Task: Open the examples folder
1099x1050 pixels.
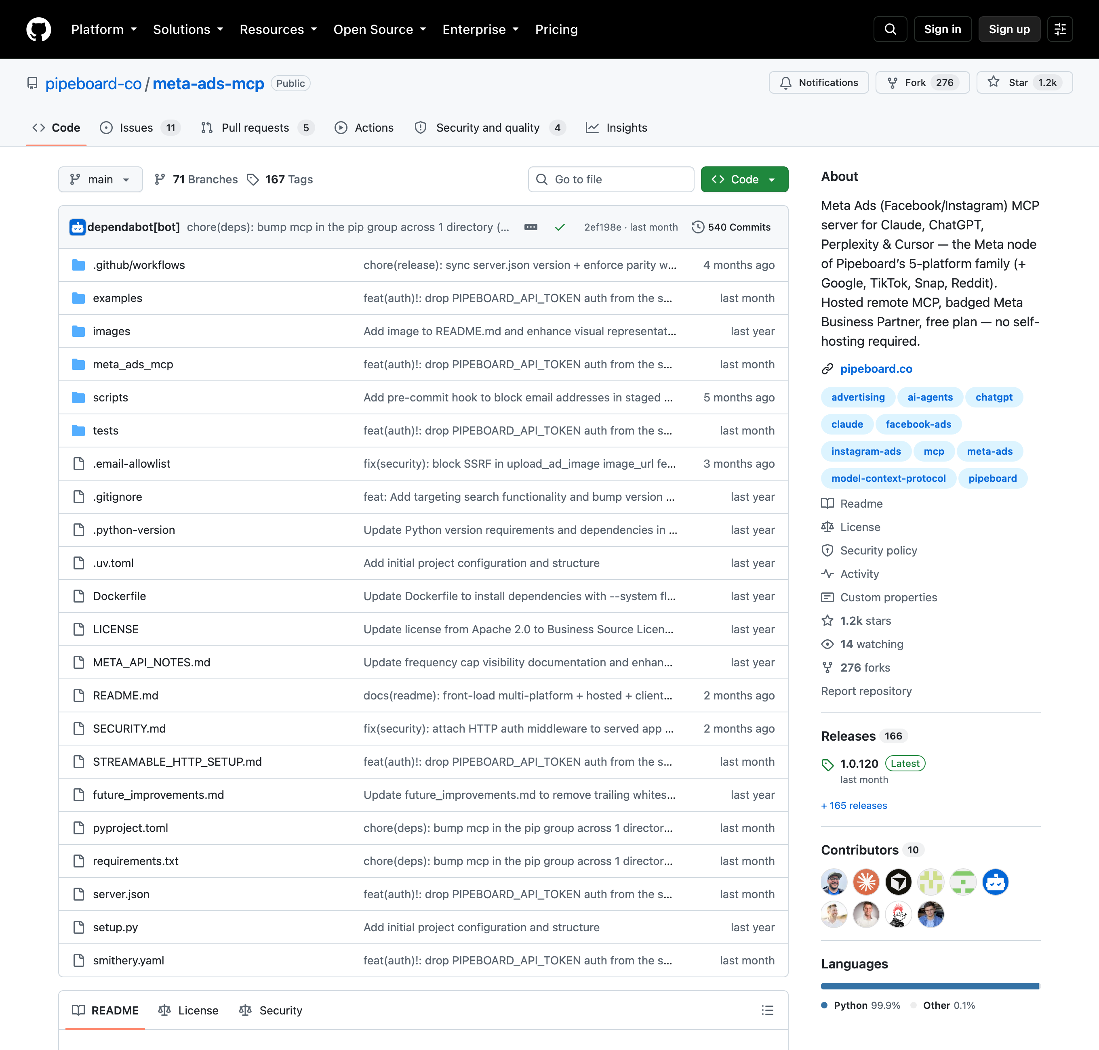Action: tap(118, 298)
